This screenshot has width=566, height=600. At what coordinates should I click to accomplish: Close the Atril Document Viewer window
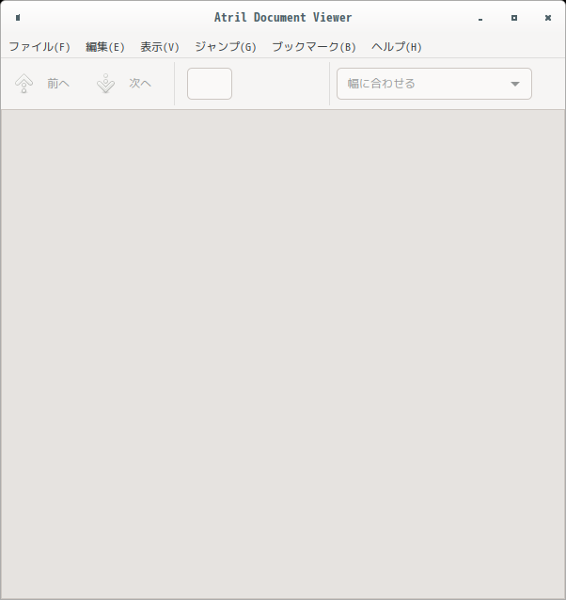tap(547, 18)
